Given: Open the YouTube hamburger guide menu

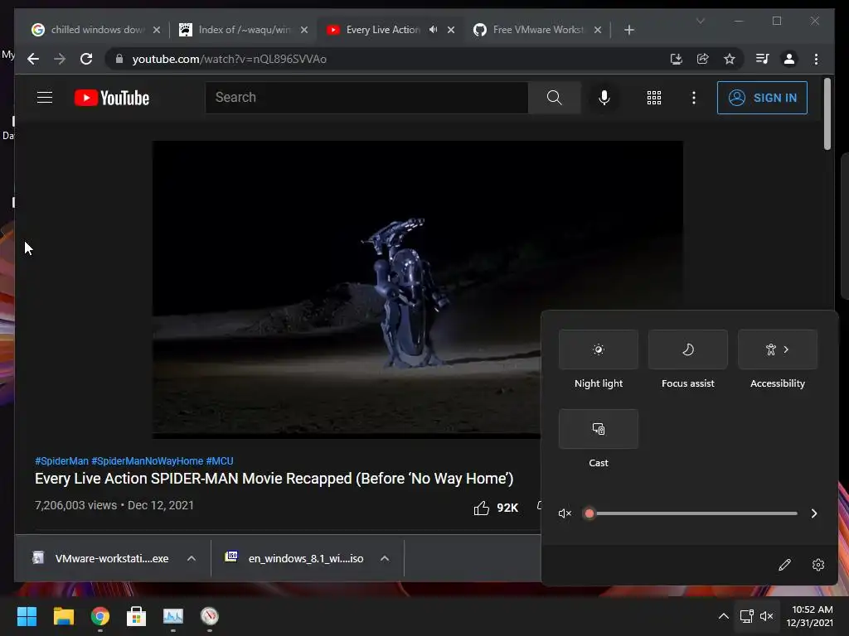Looking at the screenshot, I should pyautogui.click(x=45, y=98).
